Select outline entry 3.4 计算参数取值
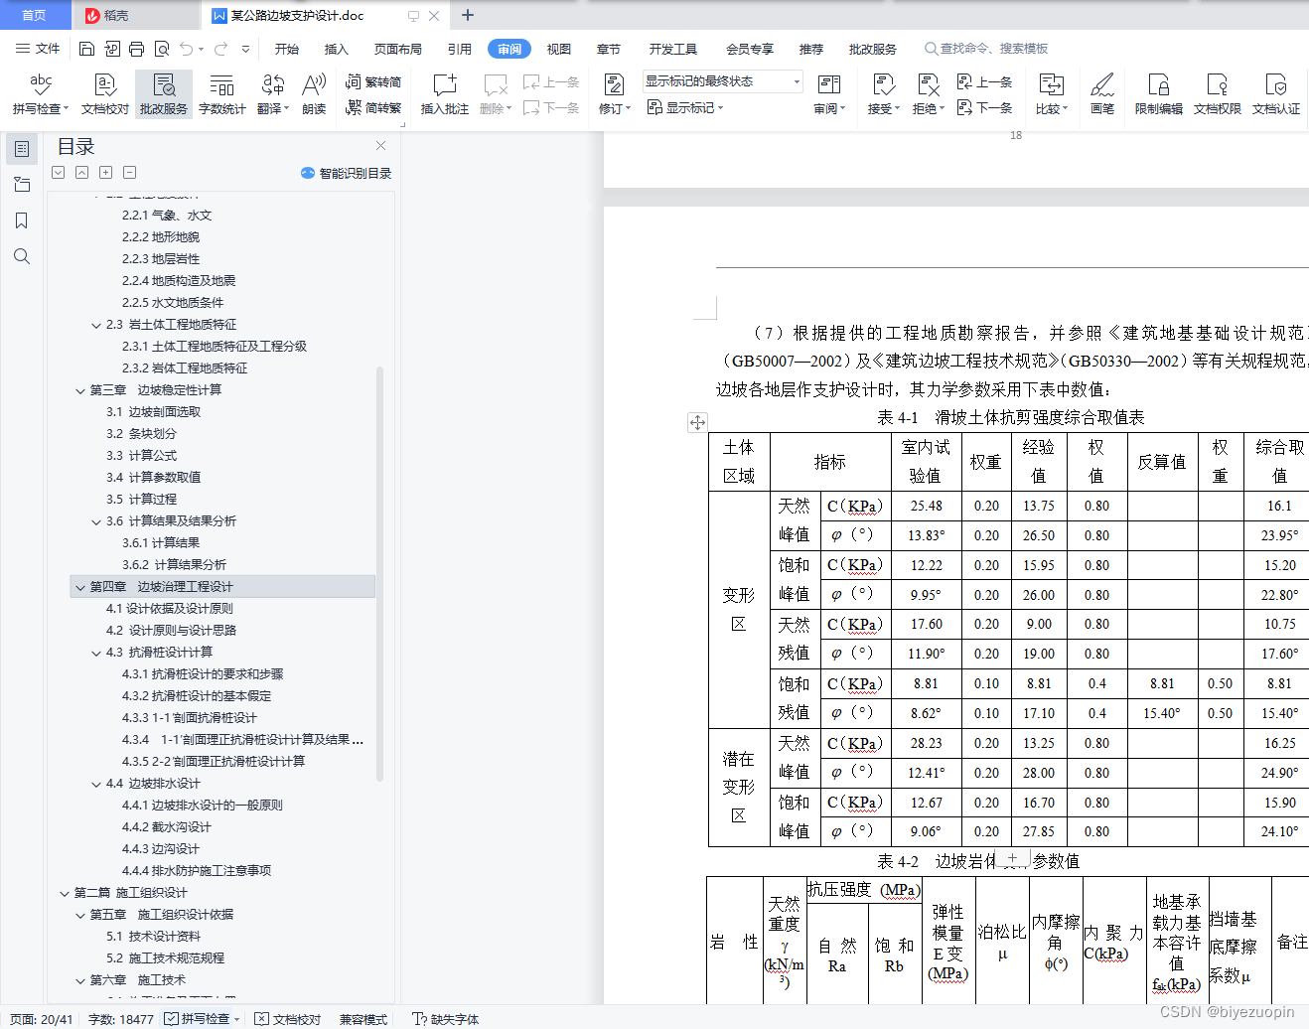Viewport: 1309px width, 1029px height. (x=154, y=478)
